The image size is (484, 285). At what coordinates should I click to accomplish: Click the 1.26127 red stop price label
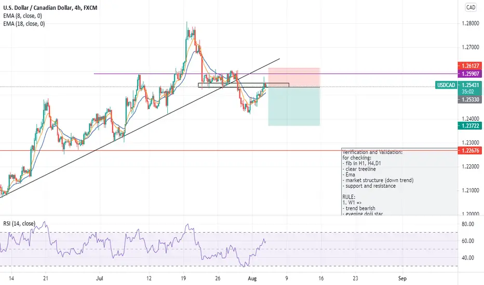click(469, 66)
